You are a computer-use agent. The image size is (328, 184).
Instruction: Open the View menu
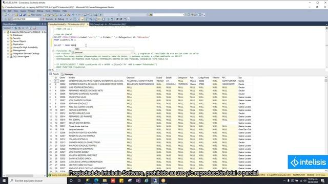tap(16, 11)
